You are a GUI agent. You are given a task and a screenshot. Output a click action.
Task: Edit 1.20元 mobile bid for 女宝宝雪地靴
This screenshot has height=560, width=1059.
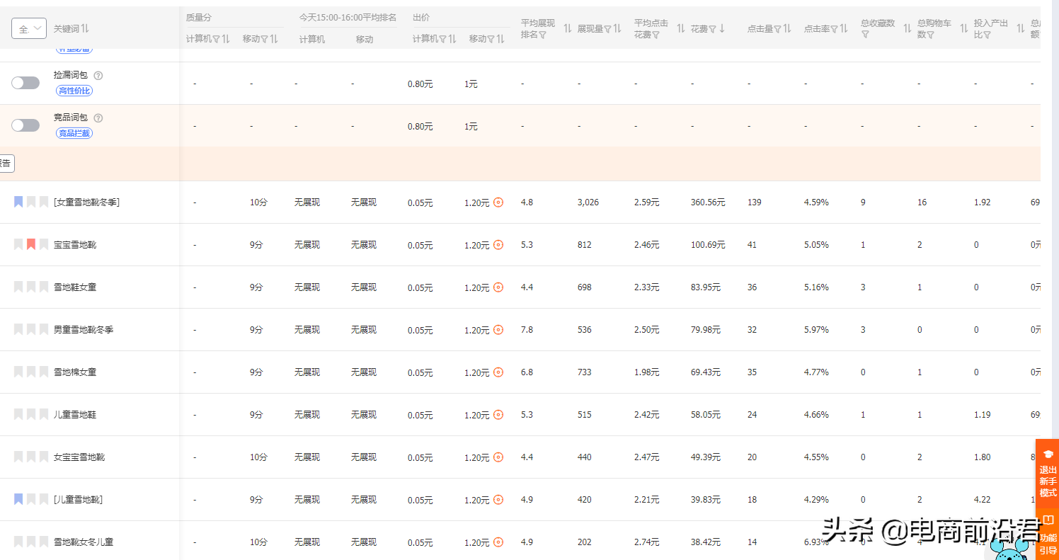(x=476, y=457)
